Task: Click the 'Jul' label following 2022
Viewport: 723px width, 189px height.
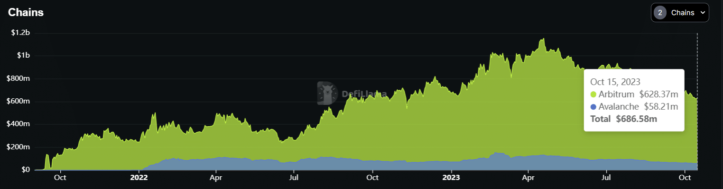Action: tap(294, 178)
